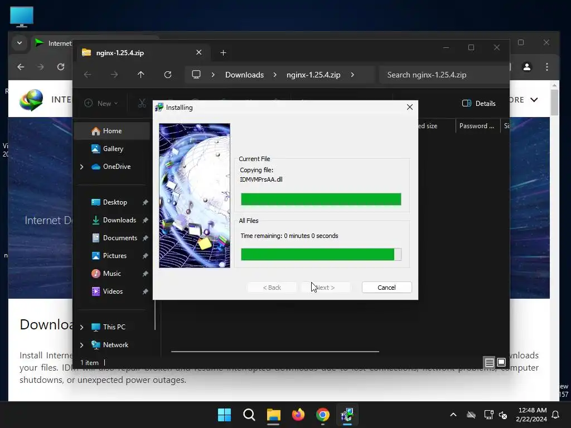Click the Search nginx-1.25.4.zip field
This screenshot has width=571, height=428.
click(444, 75)
